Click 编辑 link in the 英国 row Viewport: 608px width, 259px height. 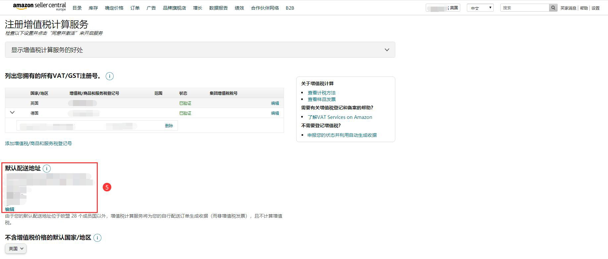pos(275,103)
